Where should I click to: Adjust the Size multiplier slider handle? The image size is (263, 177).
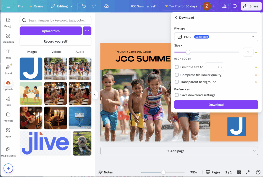[x=188, y=52]
